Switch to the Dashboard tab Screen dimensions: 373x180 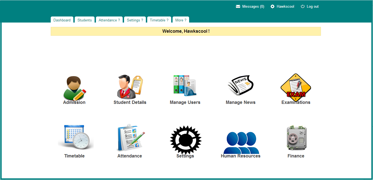62,20
